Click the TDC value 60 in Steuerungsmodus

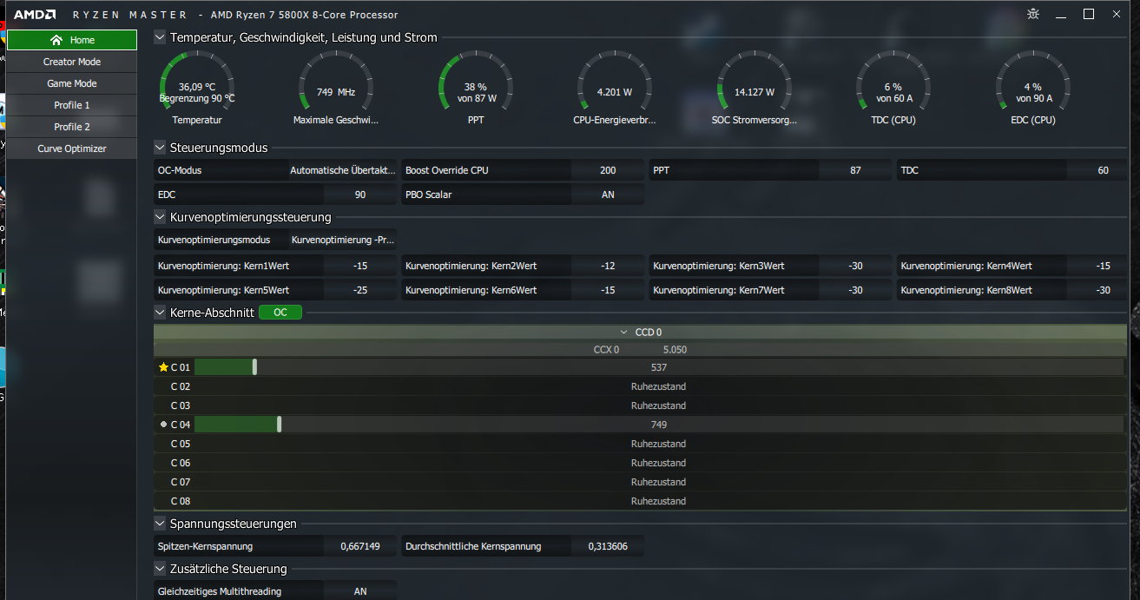point(1103,170)
